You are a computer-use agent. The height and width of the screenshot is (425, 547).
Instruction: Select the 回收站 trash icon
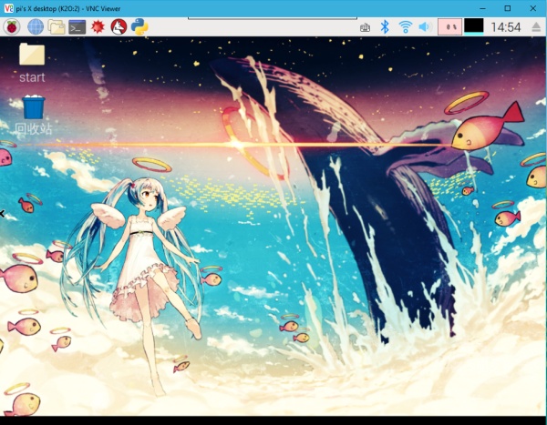pyautogui.click(x=34, y=115)
